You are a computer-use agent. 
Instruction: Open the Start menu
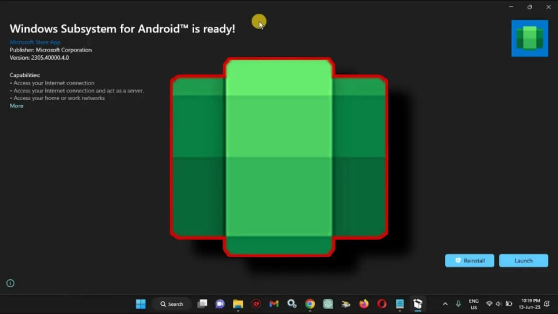pyautogui.click(x=140, y=304)
